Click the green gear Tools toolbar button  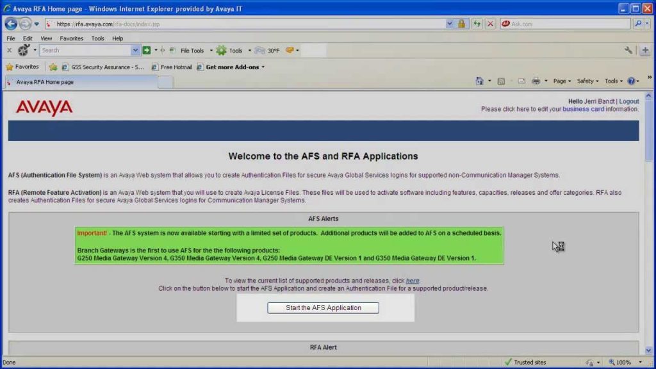click(229, 50)
